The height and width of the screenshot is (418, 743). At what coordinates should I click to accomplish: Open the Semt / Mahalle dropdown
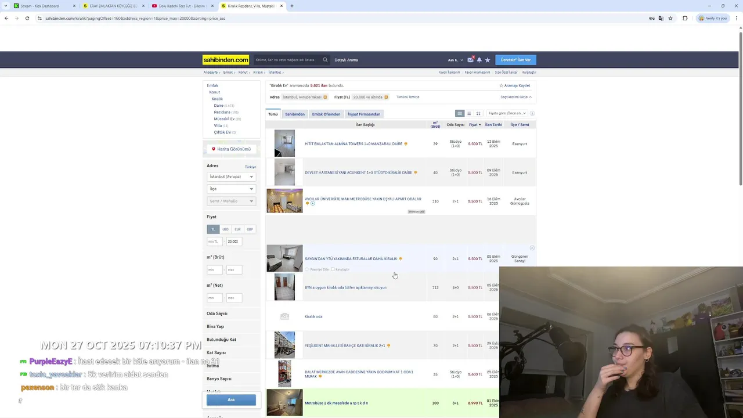[231, 201]
